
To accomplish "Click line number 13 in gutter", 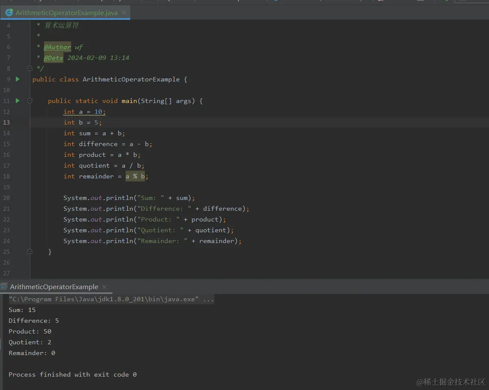I will point(6,122).
